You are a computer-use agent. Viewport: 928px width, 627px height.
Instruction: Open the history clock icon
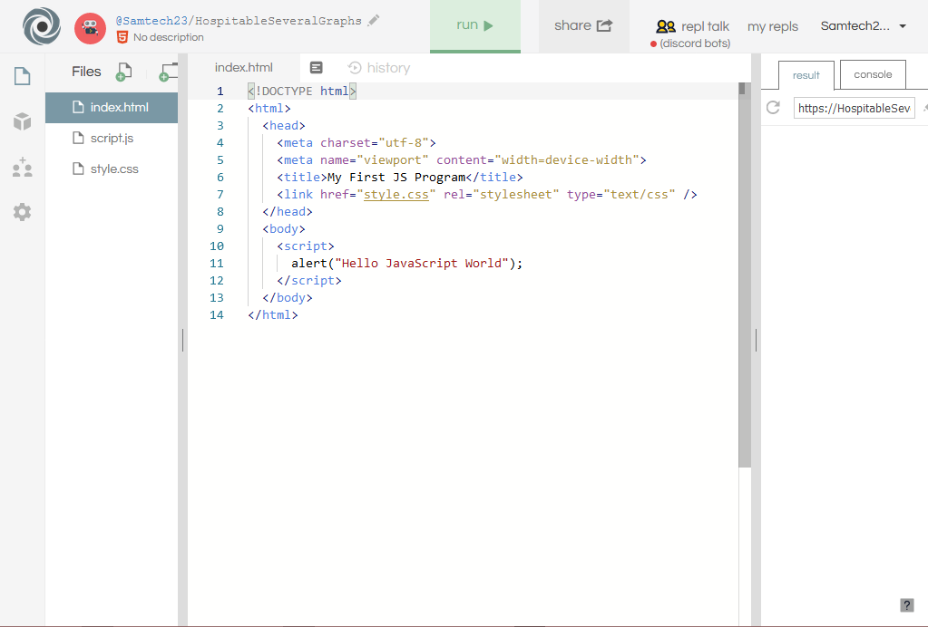(x=355, y=68)
